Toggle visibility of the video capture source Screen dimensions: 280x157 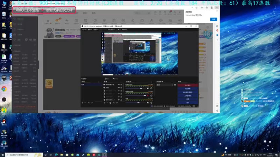(119, 84)
